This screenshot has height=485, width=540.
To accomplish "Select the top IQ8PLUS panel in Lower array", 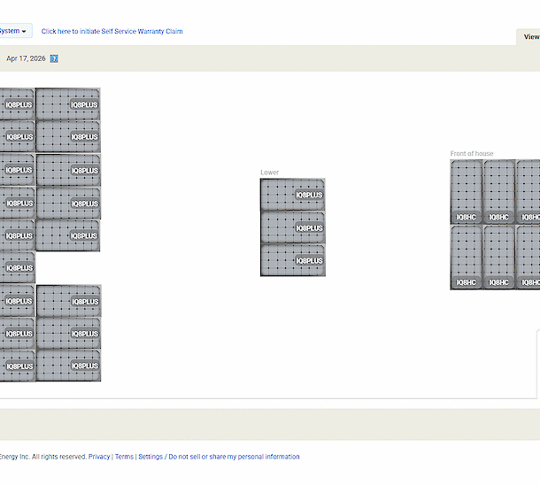I will pyautogui.click(x=292, y=195).
